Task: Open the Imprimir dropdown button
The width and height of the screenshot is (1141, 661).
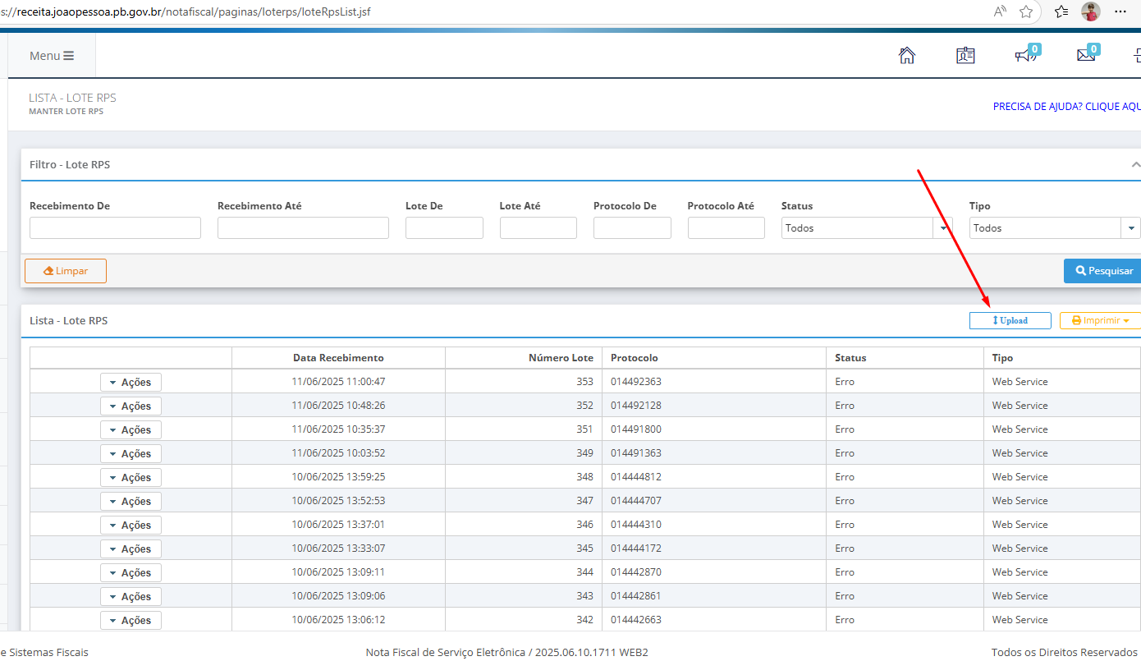Action: [1100, 320]
